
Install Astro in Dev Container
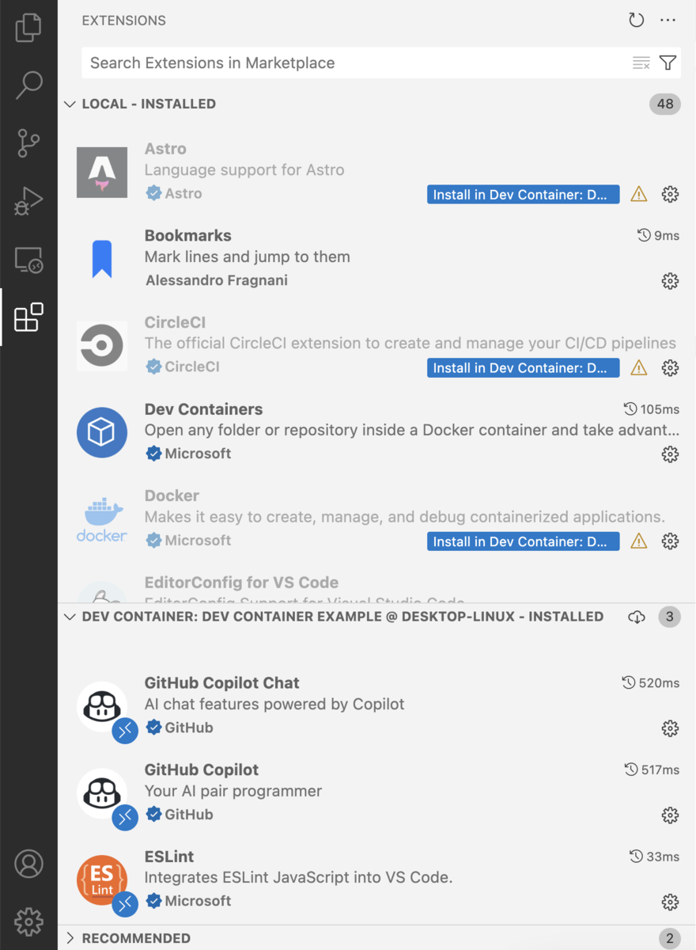point(523,194)
